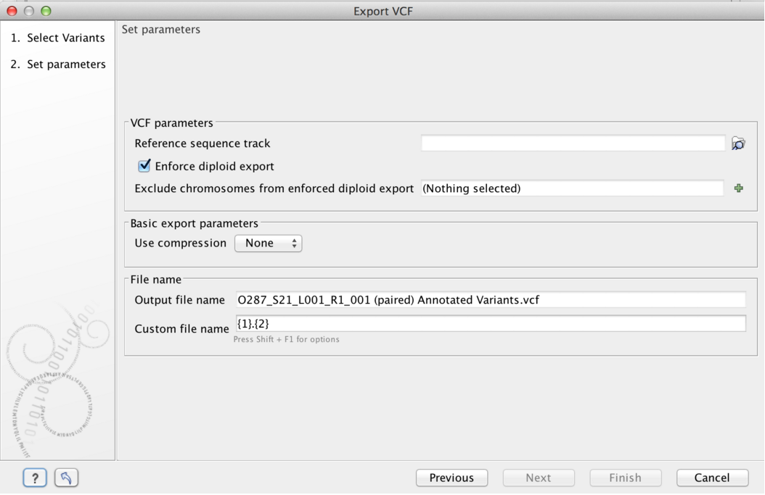765x495 pixels.
Task: Click the Next button
Action: click(539, 478)
